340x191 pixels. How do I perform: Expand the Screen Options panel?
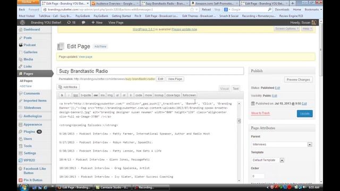[287, 29]
